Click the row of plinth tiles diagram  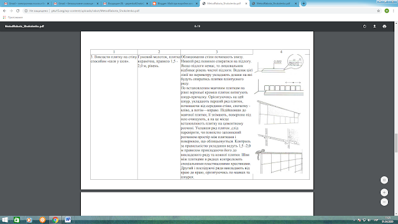coord(279,88)
